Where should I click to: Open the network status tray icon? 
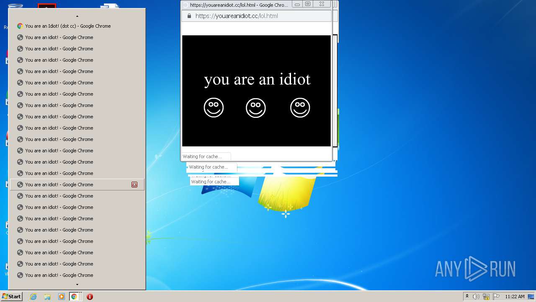(486, 297)
